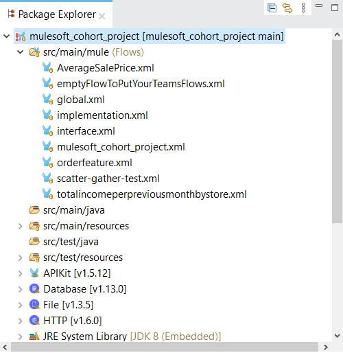Screen dimensions: 343x353
Task: Select implementation.xml file name
Action: pyautogui.click(x=102, y=115)
